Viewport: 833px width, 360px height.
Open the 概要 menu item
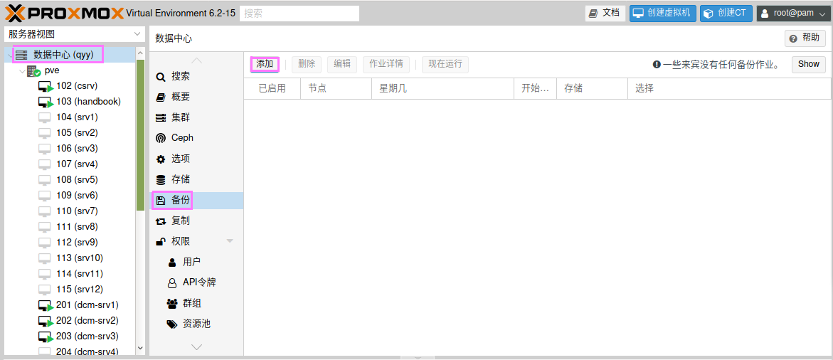196,97
